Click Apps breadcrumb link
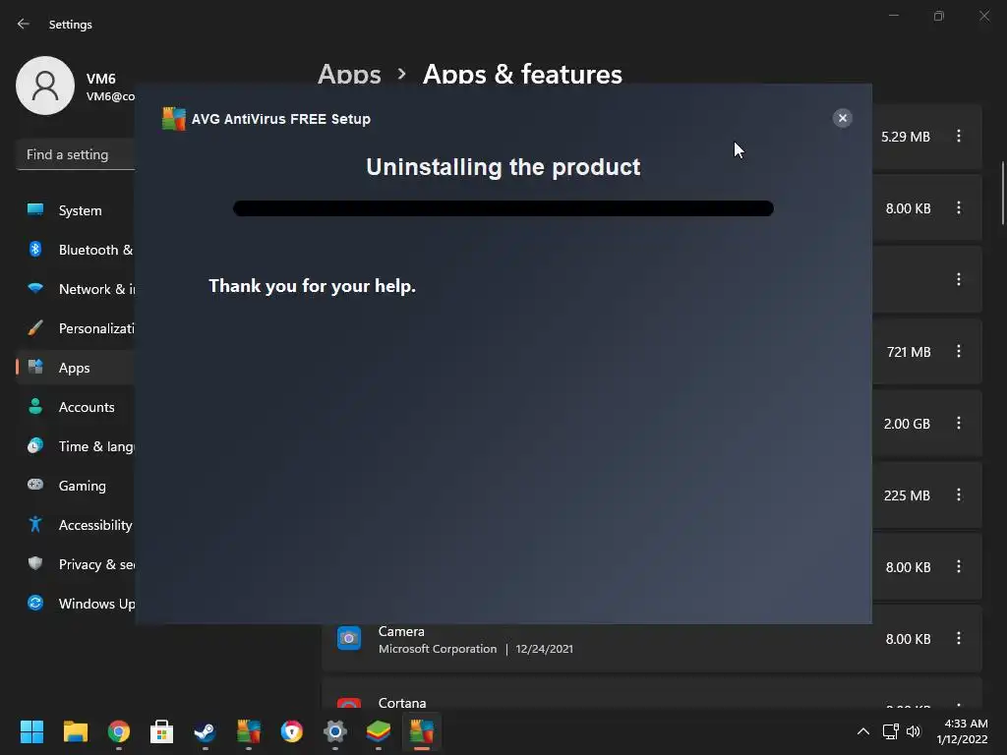 coord(349,74)
